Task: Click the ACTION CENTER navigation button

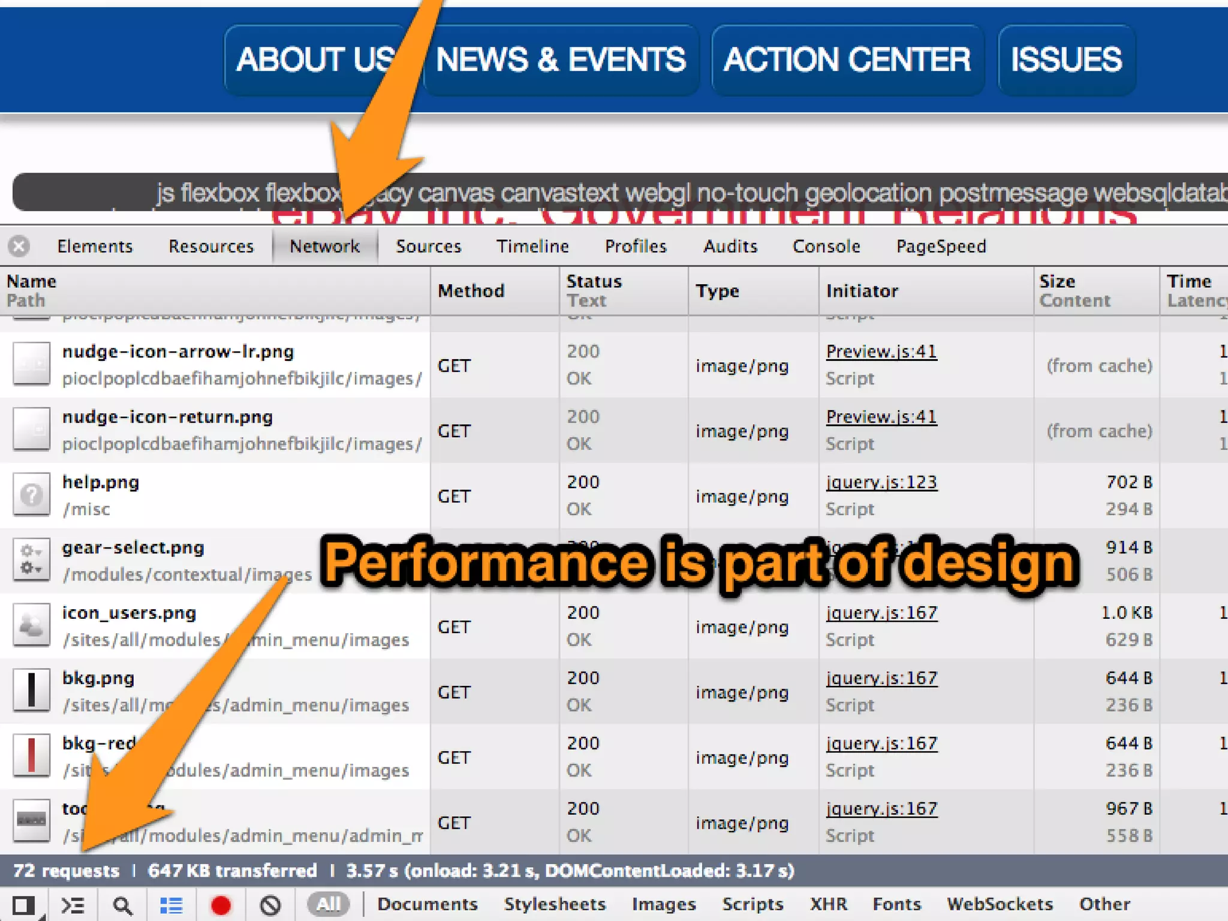Action: pos(847,60)
